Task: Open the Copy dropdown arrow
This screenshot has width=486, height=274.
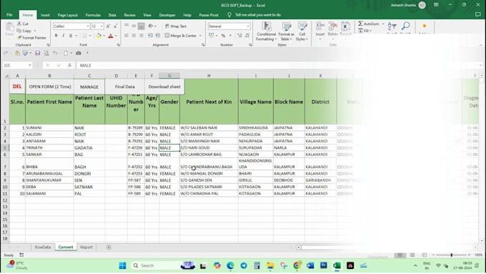Action: point(35,31)
